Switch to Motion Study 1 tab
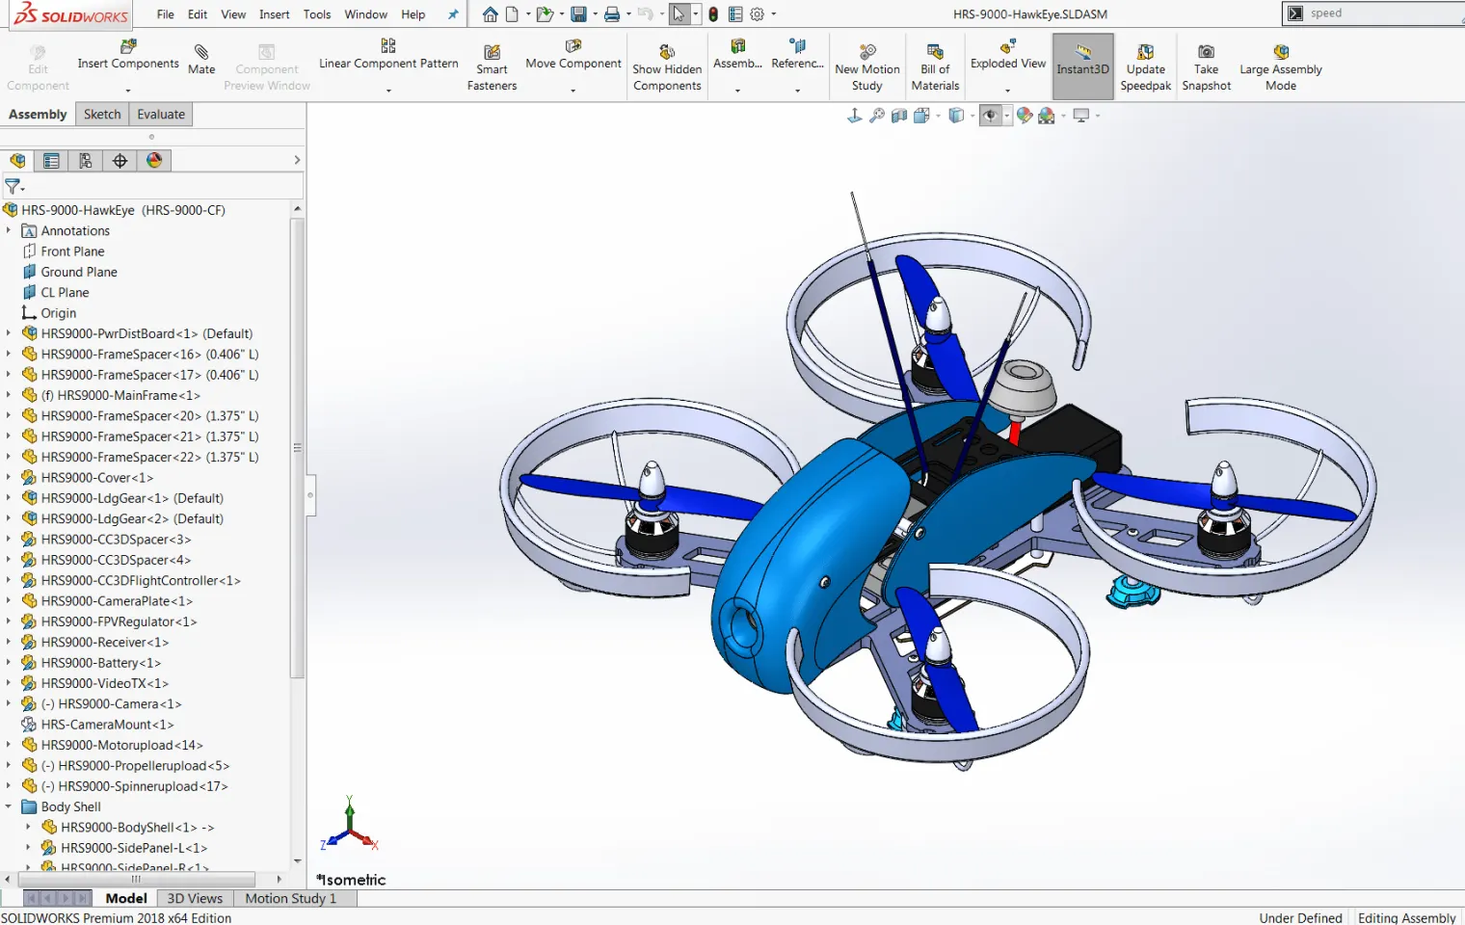The height and width of the screenshot is (925, 1465). pyautogui.click(x=291, y=898)
